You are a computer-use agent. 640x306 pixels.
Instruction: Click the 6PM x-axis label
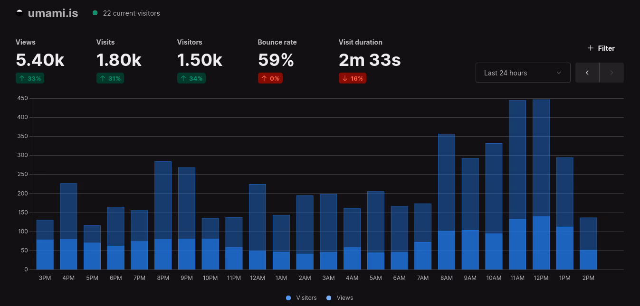[x=115, y=278]
